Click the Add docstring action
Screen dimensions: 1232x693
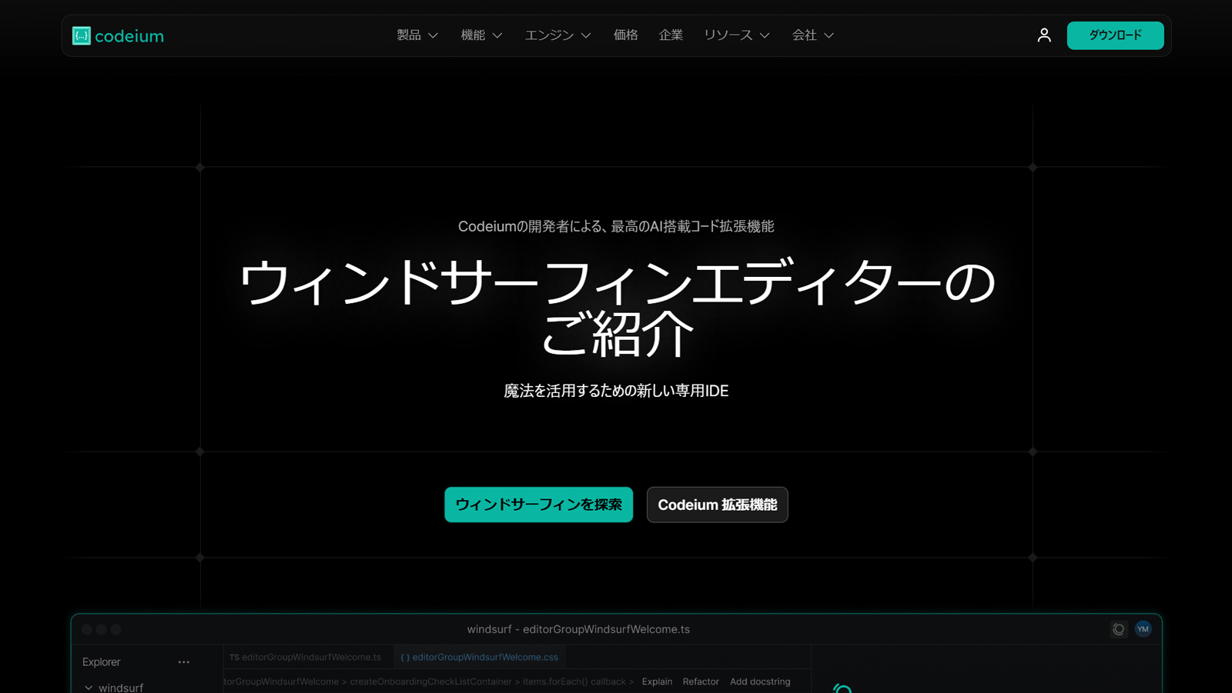pyautogui.click(x=760, y=681)
